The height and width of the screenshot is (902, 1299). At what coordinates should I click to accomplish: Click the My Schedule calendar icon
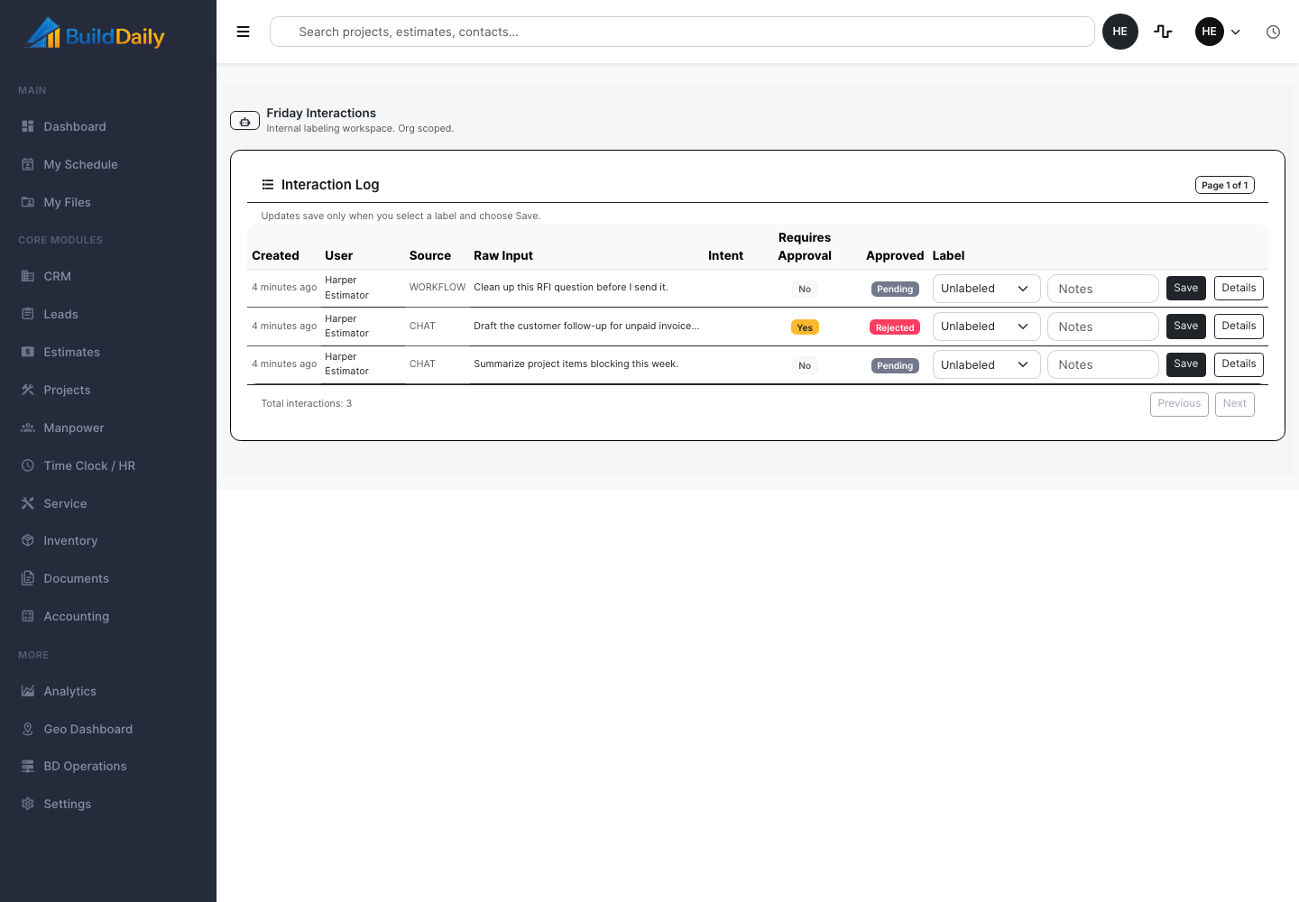28,164
